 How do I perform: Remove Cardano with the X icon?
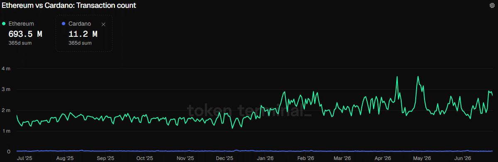(x=103, y=24)
